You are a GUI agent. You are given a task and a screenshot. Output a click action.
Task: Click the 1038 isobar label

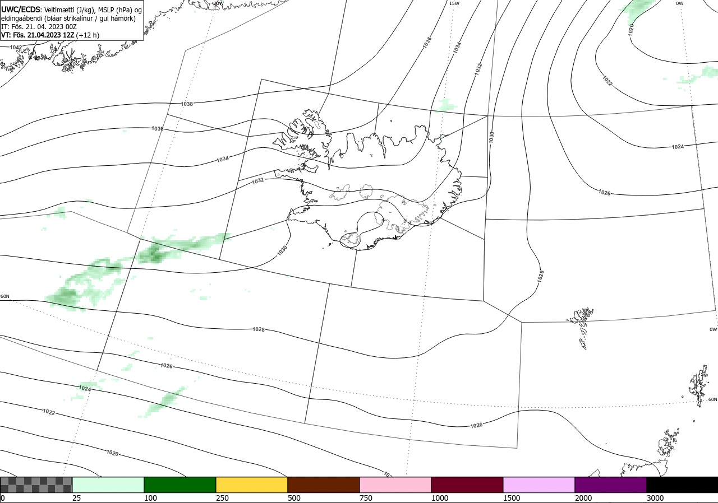point(187,104)
